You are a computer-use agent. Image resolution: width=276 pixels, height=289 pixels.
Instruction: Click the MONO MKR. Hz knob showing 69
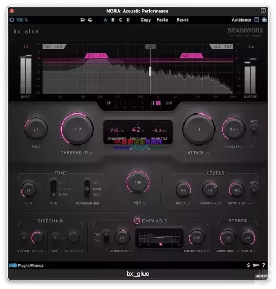(x=228, y=238)
